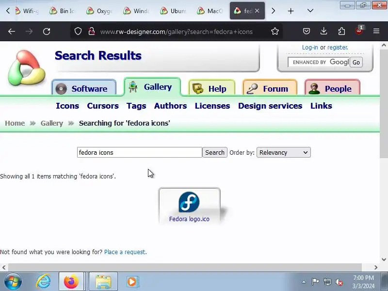
Task: Launch Internet Explorer from taskbar
Action: 43,282
